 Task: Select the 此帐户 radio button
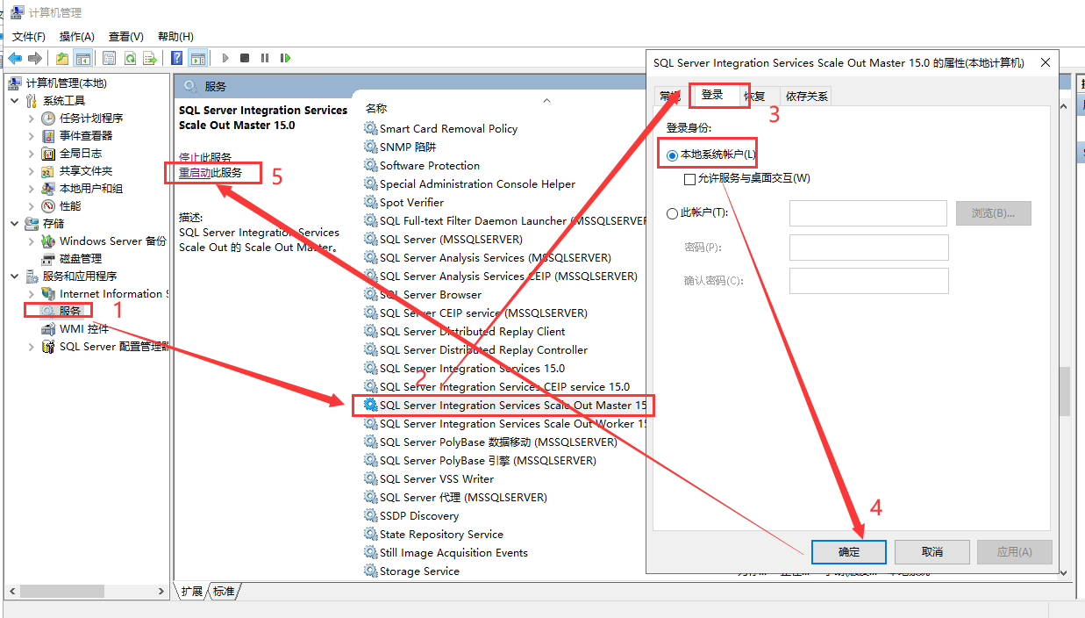[x=670, y=212]
